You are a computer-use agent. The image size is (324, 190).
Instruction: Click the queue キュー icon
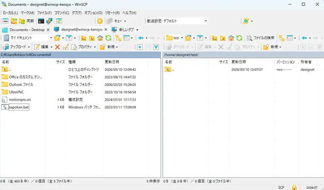click(x=114, y=21)
